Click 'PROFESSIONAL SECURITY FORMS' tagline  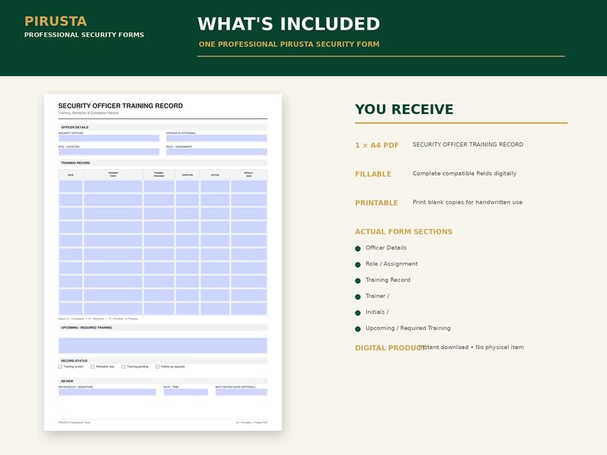(x=84, y=35)
